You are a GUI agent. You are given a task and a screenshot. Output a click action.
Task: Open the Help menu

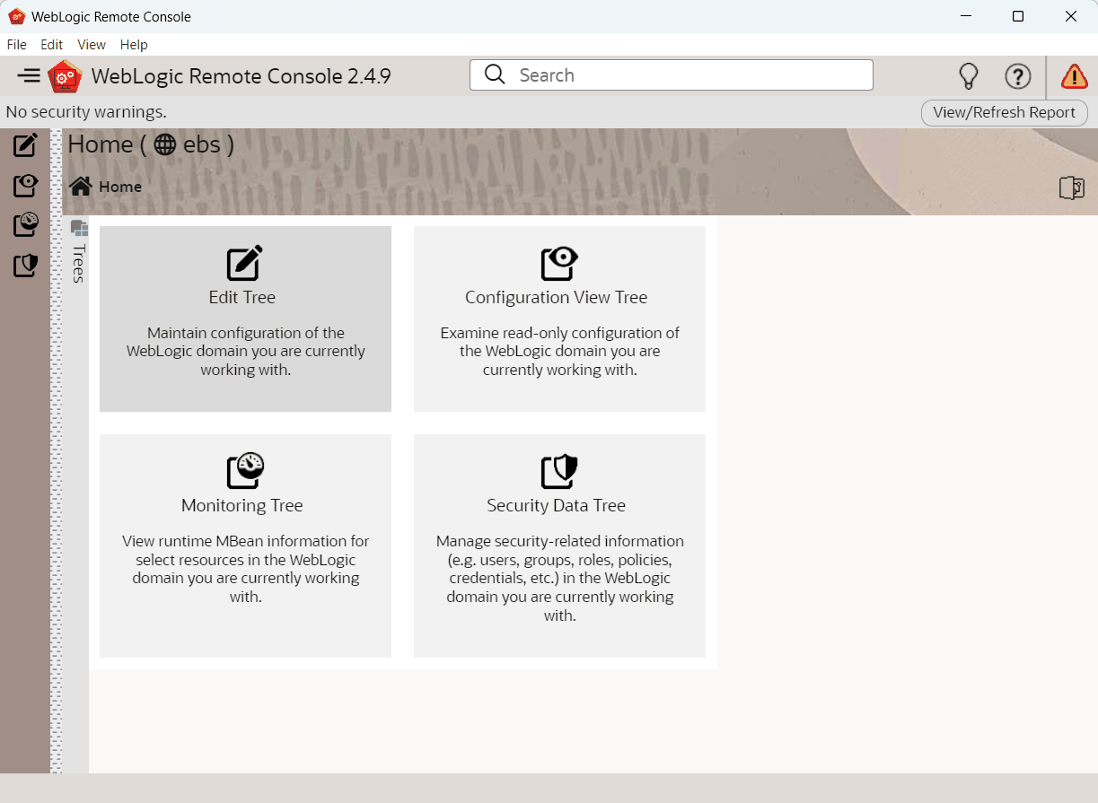[134, 45]
